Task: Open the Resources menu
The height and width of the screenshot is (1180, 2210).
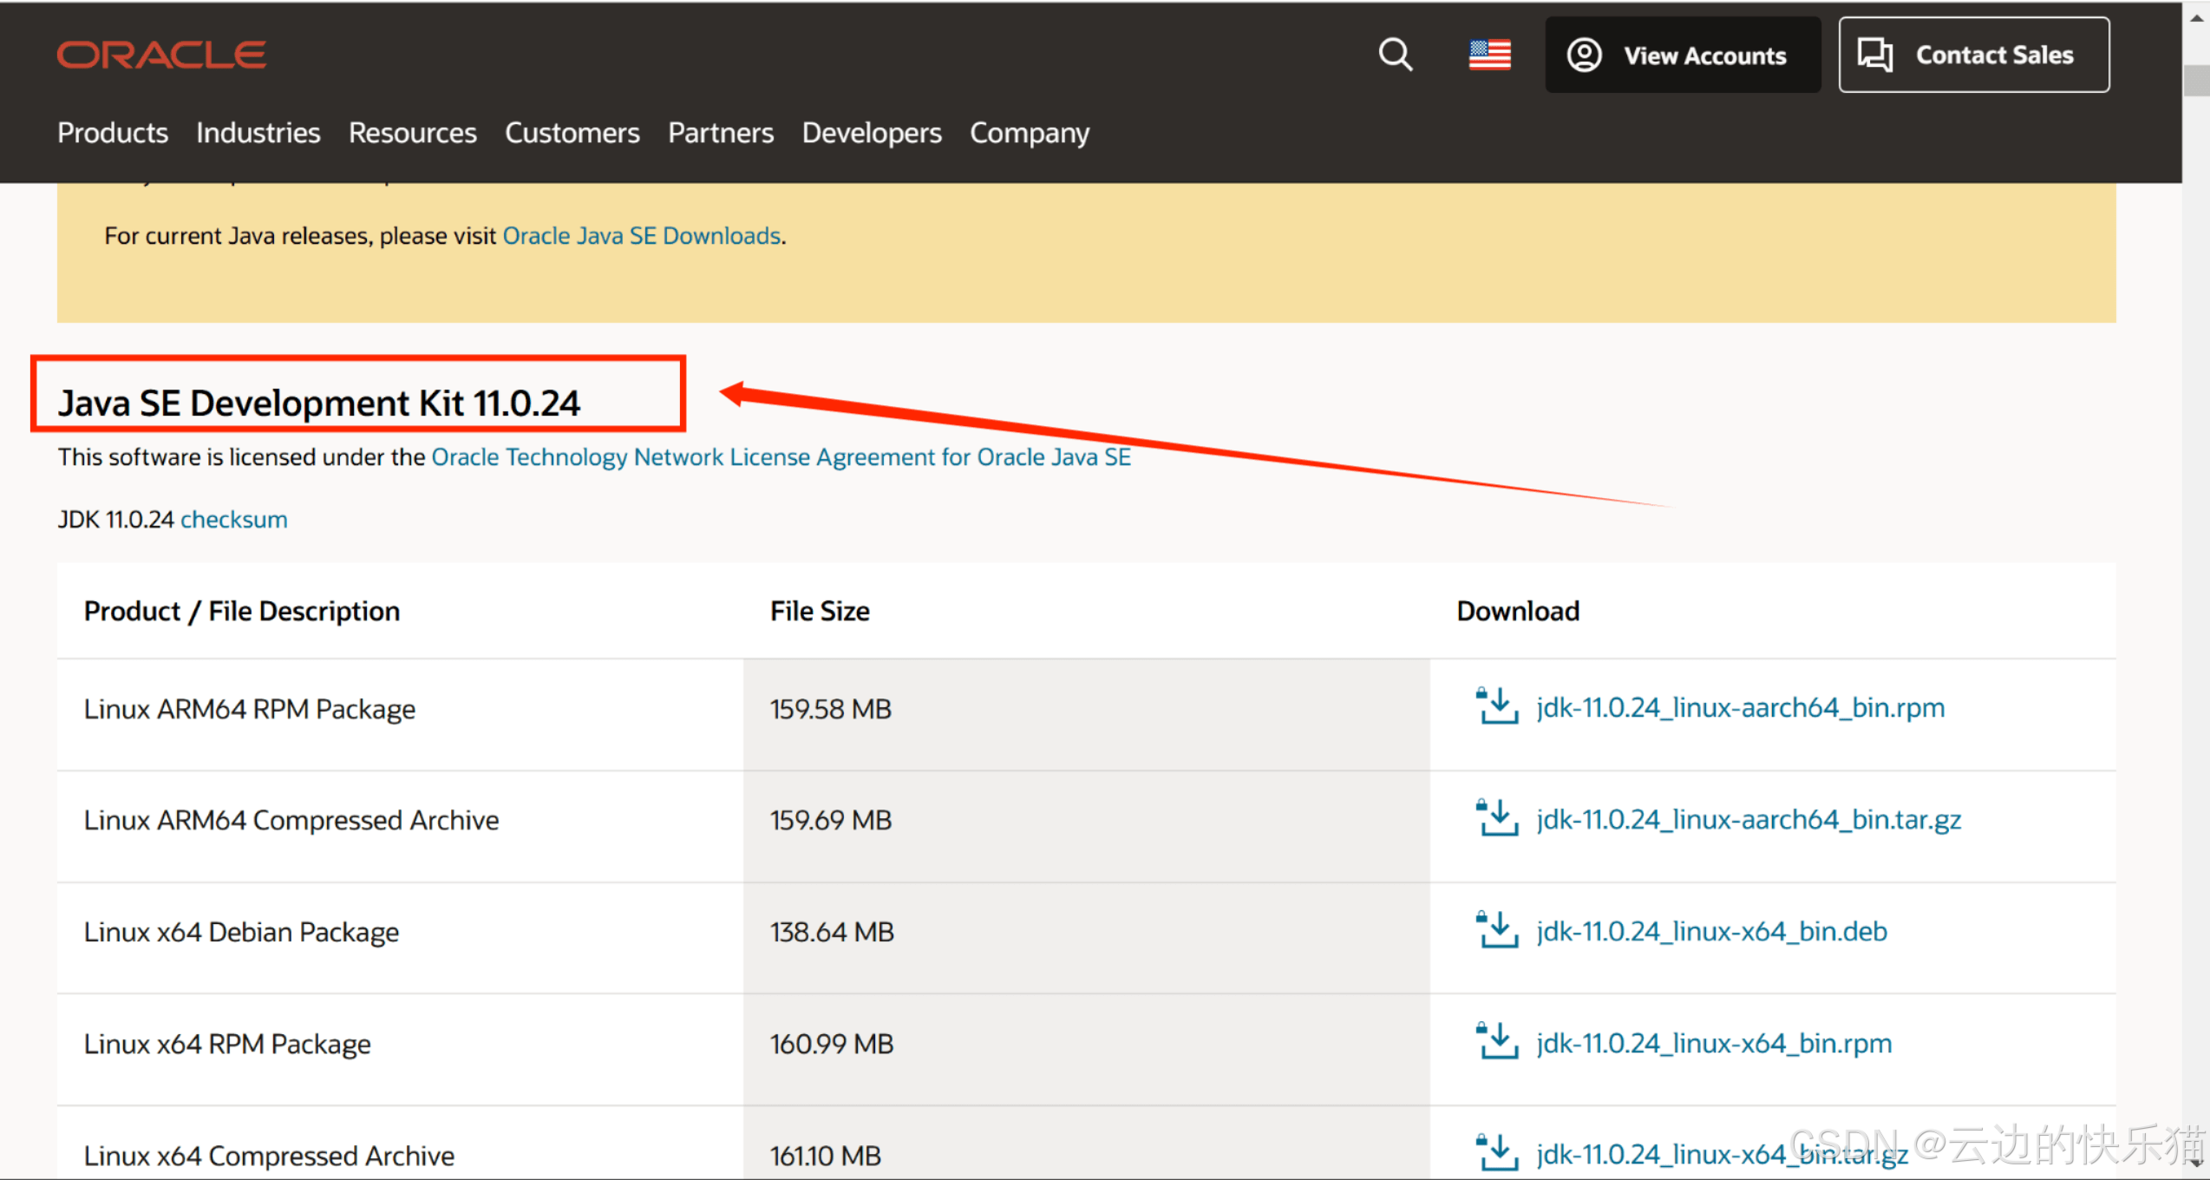Action: coord(412,133)
